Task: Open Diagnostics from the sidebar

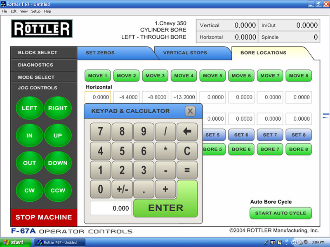Action: (35, 65)
